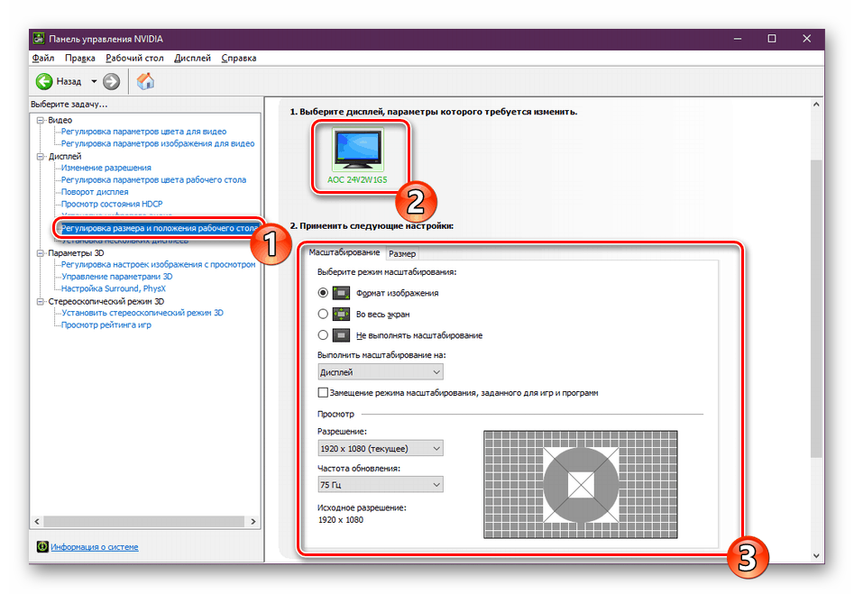Open Настройка Surround, PhysX task
The height and width of the screenshot is (594, 854).
114,288
